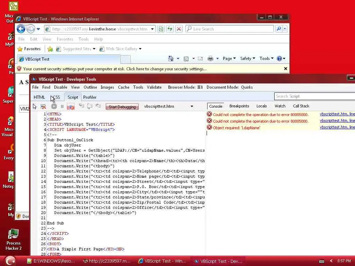Image resolution: width=355 pixels, height=266 pixels.
Task: Open the Images menu
Action: (107, 87)
